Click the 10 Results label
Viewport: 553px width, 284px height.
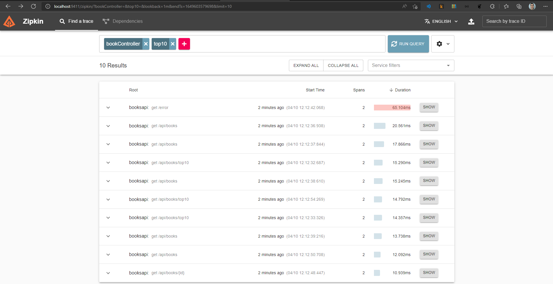[x=113, y=65]
